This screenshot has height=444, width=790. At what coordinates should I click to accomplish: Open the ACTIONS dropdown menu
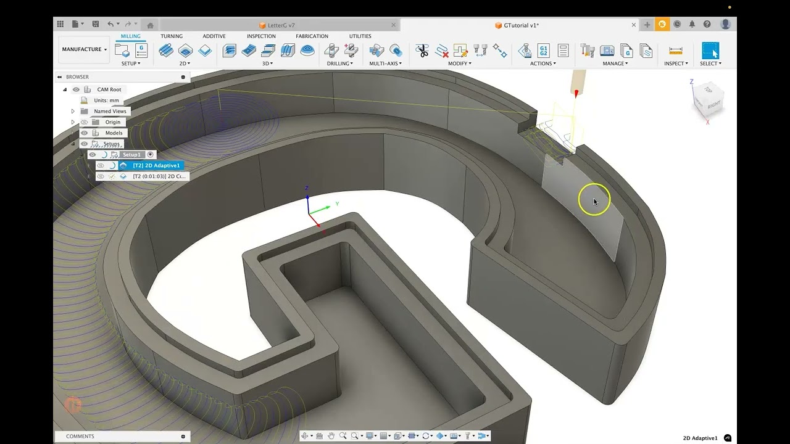tap(543, 64)
